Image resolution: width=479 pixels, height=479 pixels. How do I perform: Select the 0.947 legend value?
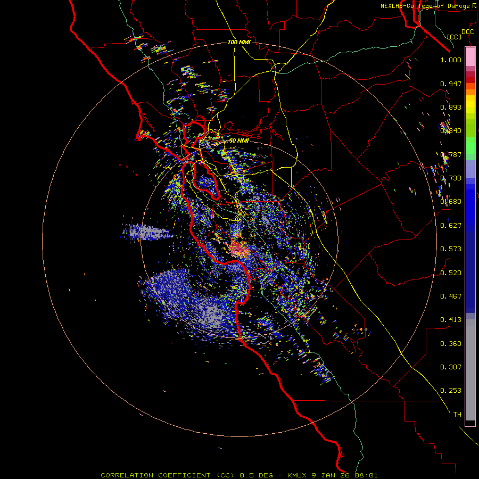coord(451,84)
